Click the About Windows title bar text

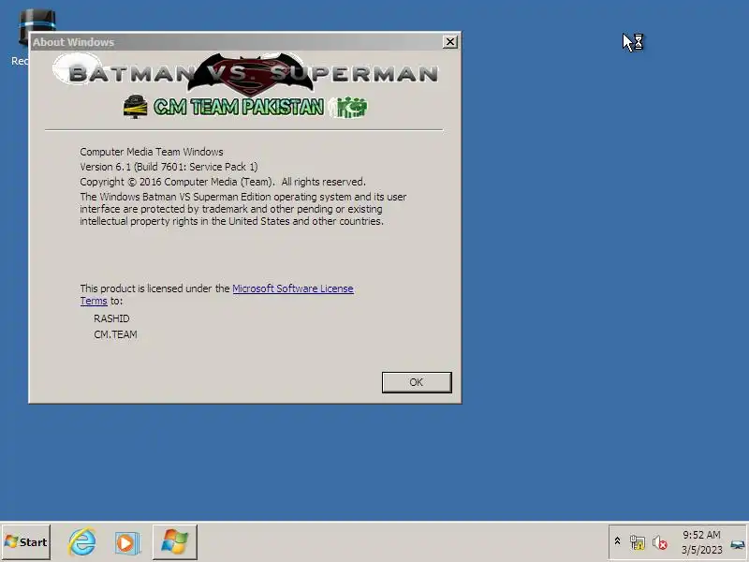[x=73, y=42]
